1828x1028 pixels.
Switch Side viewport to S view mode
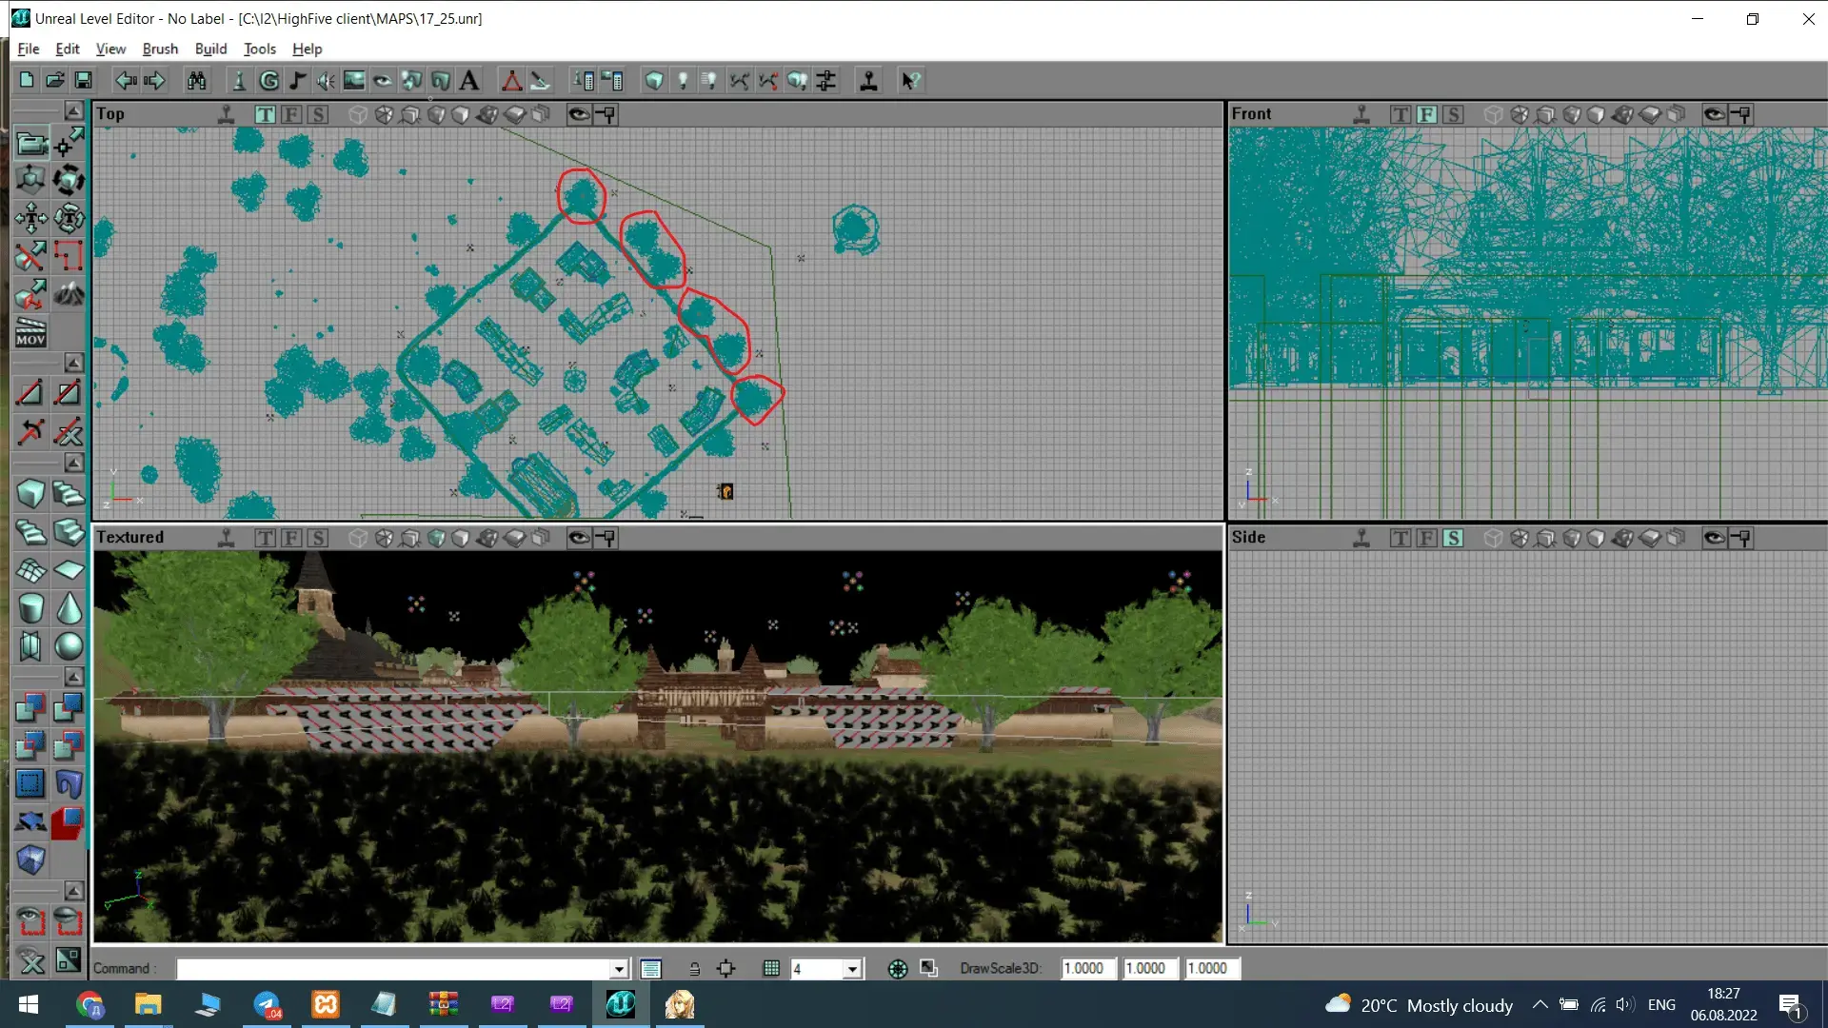1453,538
